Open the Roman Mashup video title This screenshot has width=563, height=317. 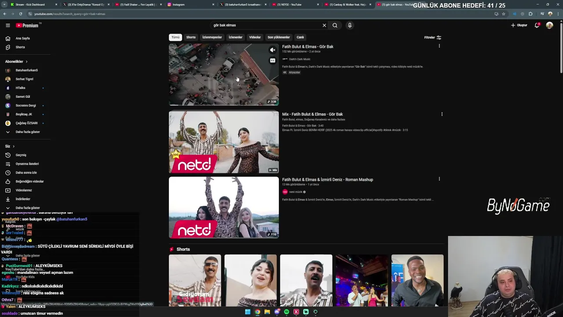(x=327, y=180)
